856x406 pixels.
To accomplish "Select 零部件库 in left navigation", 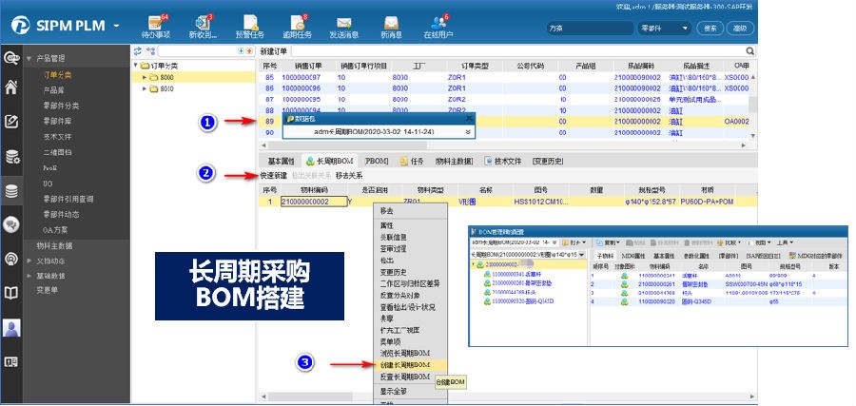I will (59, 121).
